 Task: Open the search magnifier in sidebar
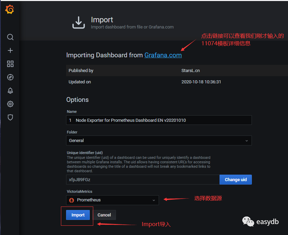pyautogui.click(x=10, y=37)
